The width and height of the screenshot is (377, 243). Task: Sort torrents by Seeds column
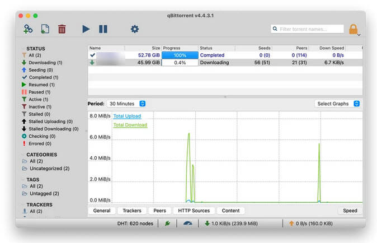click(x=253, y=48)
